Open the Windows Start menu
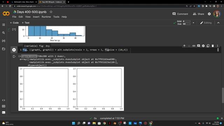The height and width of the screenshot is (126, 224). 73,123
